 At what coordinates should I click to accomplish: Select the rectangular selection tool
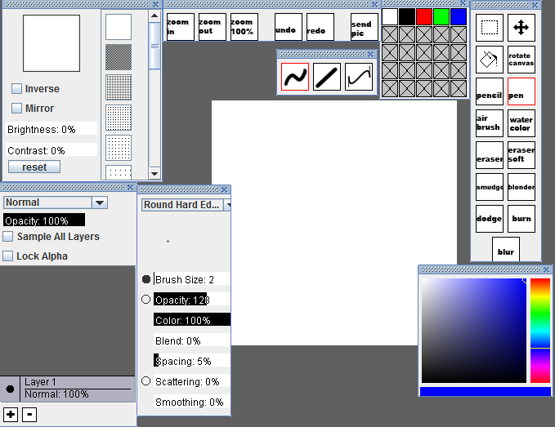tap(489, 28)
